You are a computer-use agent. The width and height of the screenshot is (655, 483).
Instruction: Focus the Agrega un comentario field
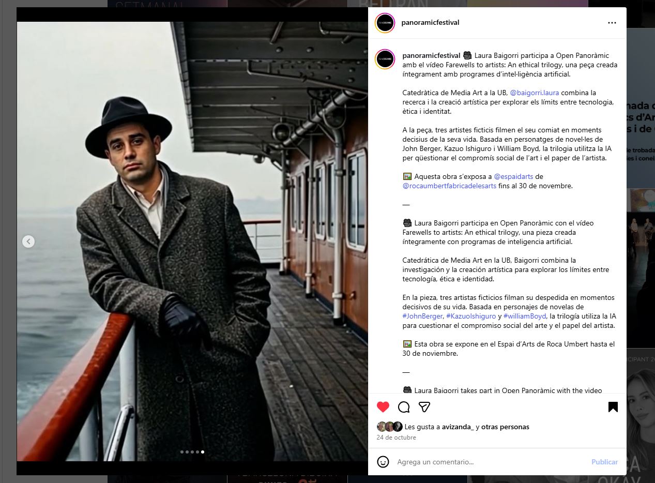(x=491, y=462)
